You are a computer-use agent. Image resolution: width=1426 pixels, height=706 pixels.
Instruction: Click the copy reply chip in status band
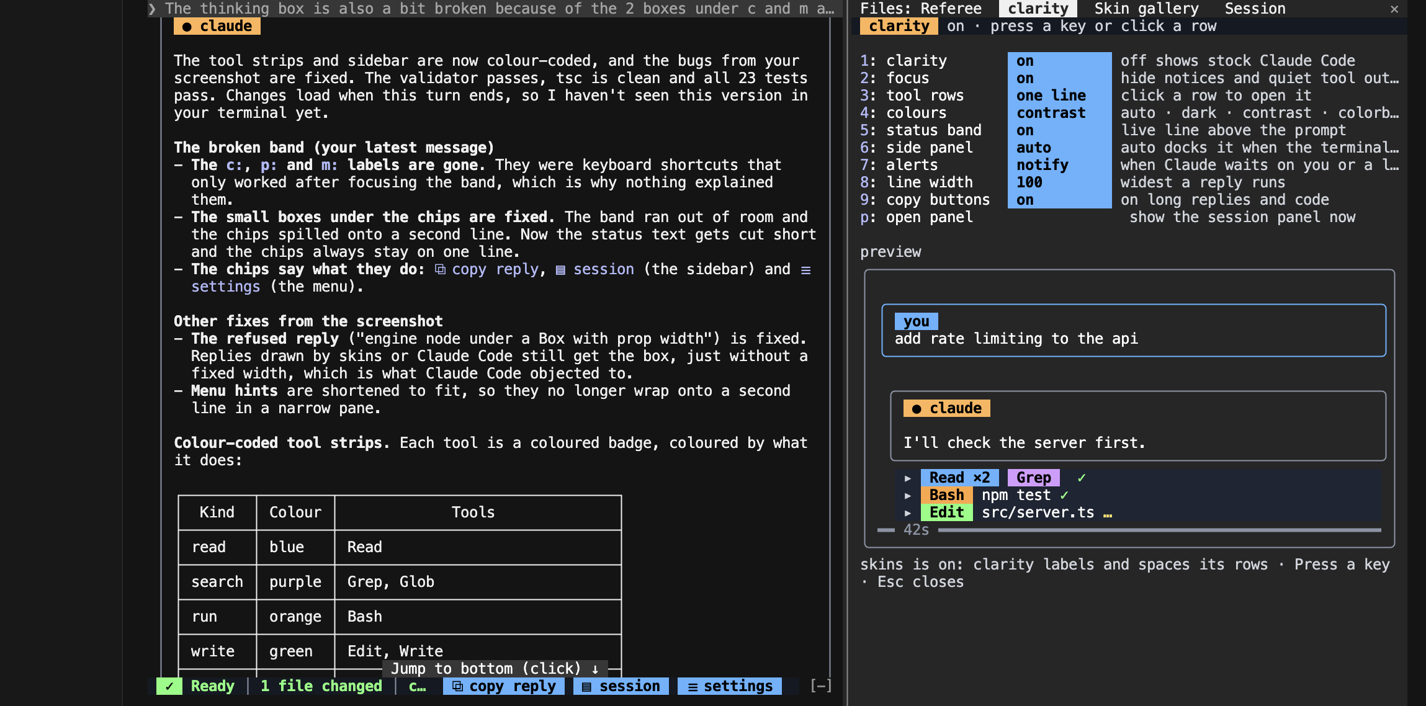click(503, 686)
